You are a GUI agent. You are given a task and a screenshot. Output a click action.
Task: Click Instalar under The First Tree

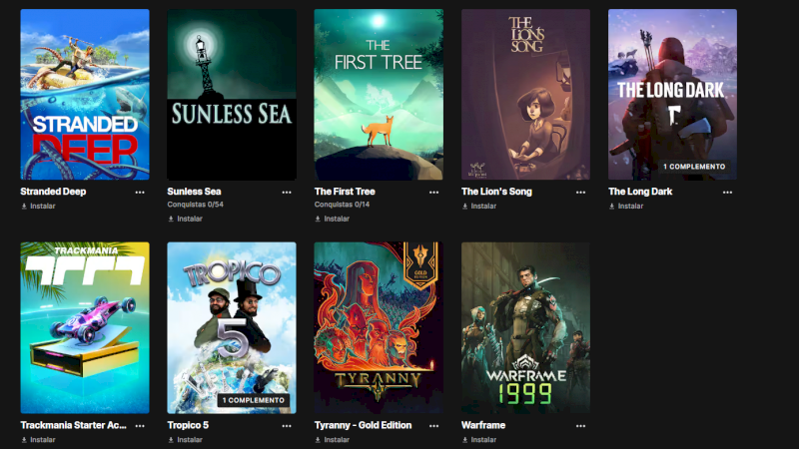click(332, 219)
